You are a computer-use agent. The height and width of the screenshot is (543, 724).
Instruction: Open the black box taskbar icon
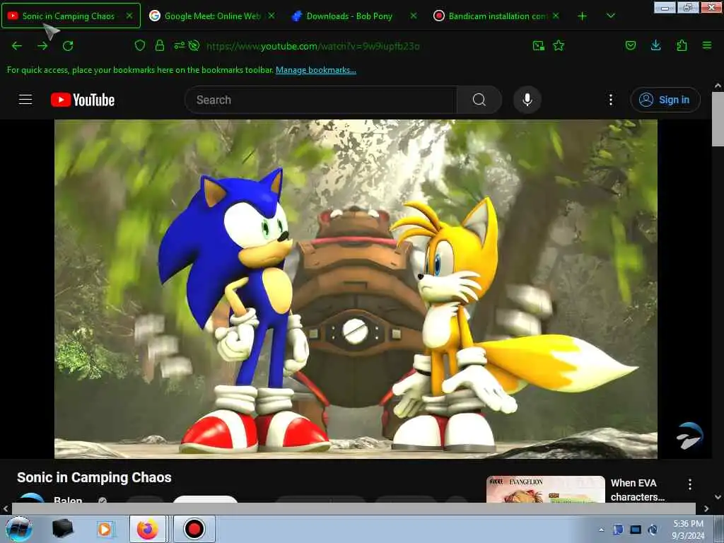(x=62, y=529)
